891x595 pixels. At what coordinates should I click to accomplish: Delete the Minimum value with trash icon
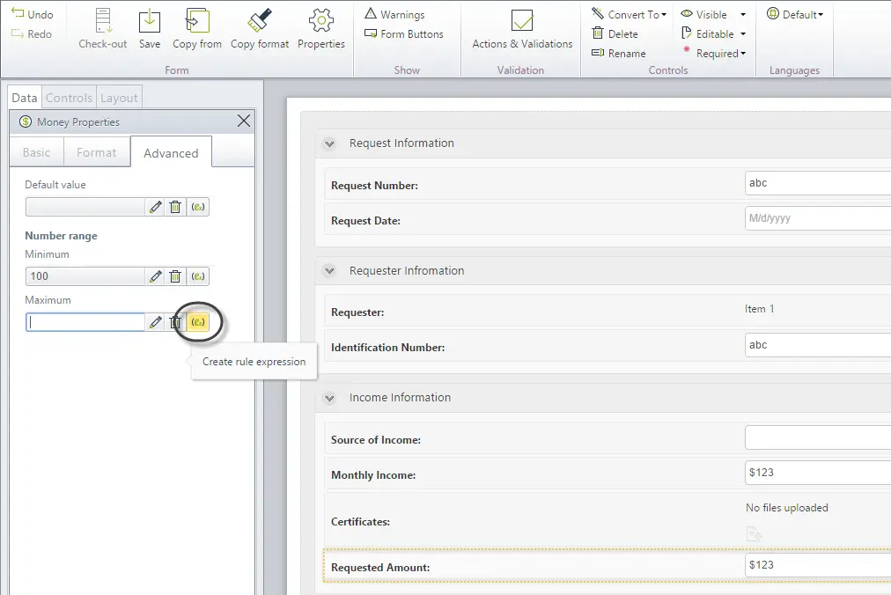pyautogui.click(x=175, y=276)
